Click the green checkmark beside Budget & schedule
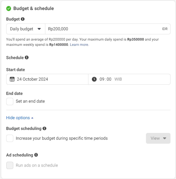The width and height of the screenshot is (176, 179). point(9,9)
